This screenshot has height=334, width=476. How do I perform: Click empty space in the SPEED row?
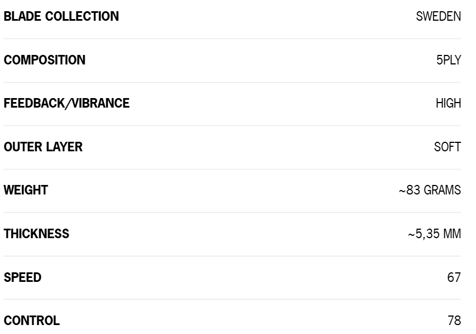tap(243, 277)
